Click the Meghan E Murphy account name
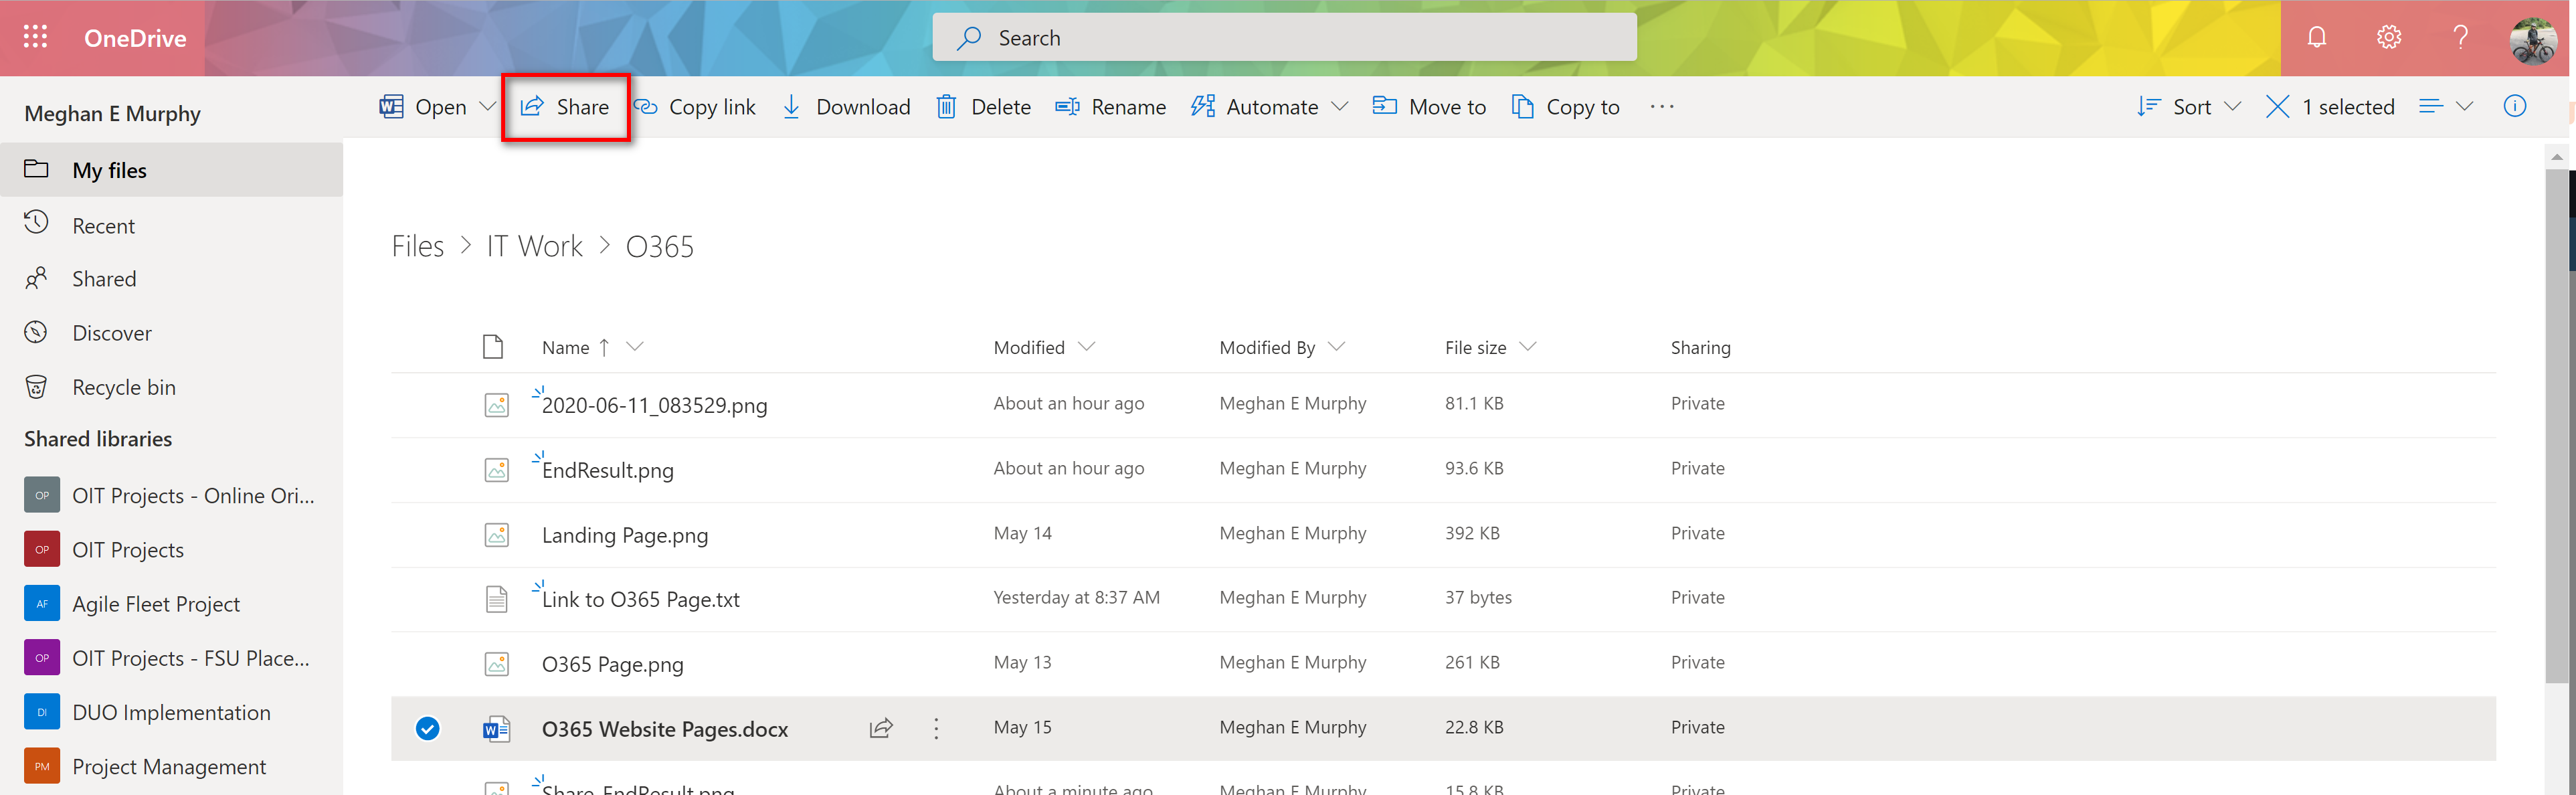The width and height of the screenshot is (2576, 795). click(112, 114)
